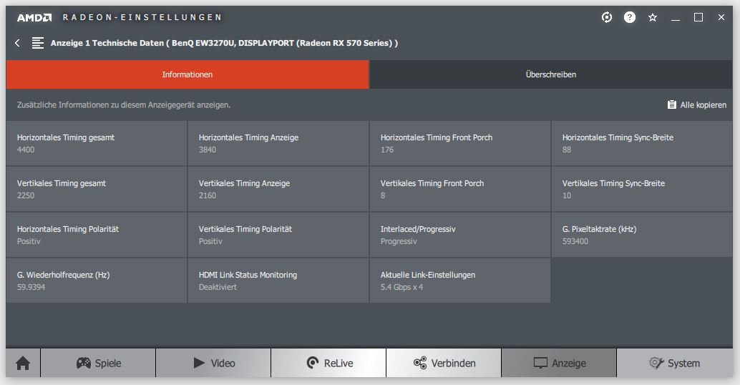Screen dimensions: 740x385
Task: Open the Spiele section
Action: tap(98, 363)
